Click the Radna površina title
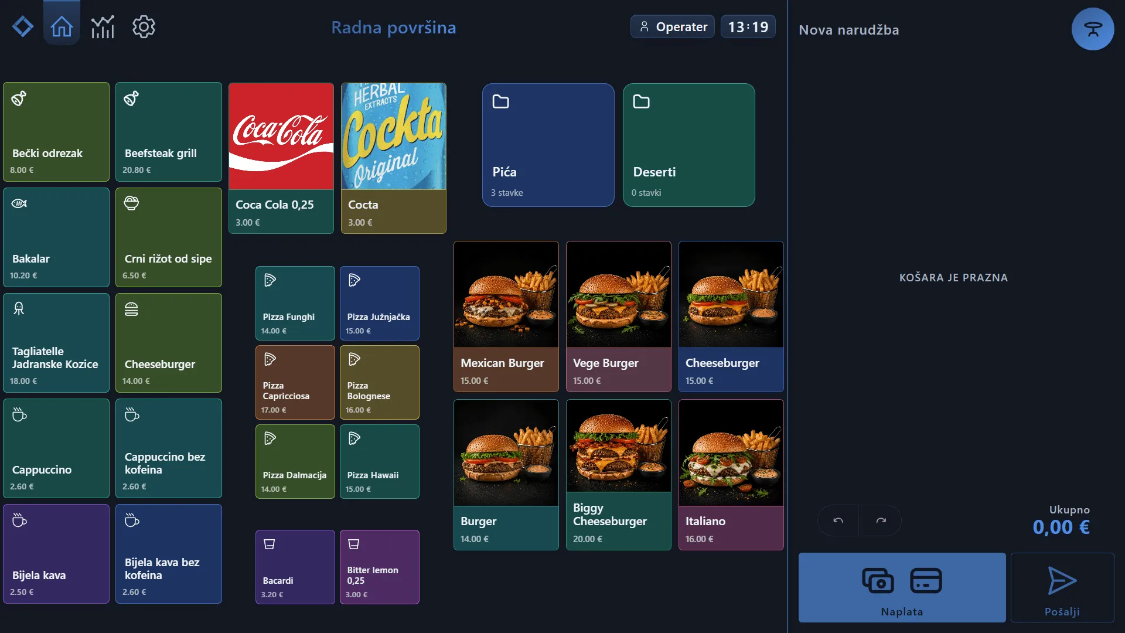The image size is (1125, 633). tap(394, 28)
